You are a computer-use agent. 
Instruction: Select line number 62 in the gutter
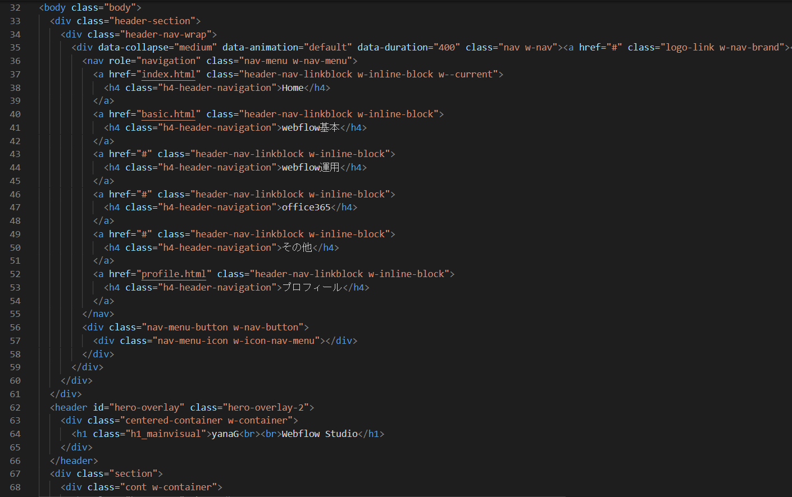15,408
